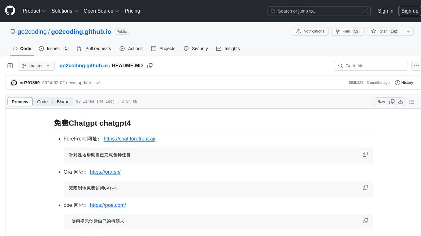Viewport: 421px width, 236px height.
Task: Copy the raw file contents
Action: pos(392,102)
